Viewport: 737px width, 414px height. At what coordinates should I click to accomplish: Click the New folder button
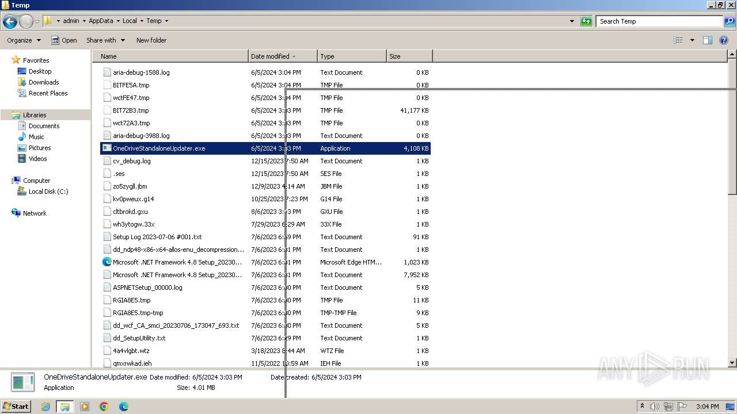tap(151, 40)
